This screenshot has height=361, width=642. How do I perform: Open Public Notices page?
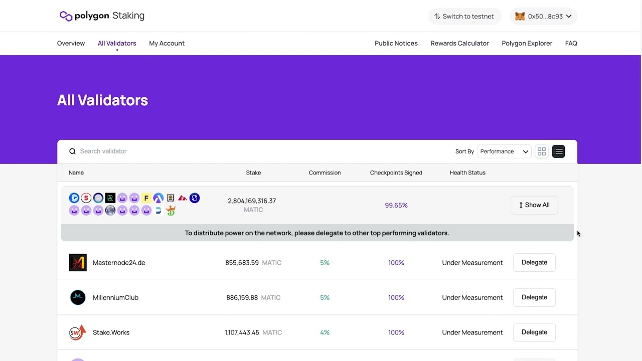tap(396, 43)
